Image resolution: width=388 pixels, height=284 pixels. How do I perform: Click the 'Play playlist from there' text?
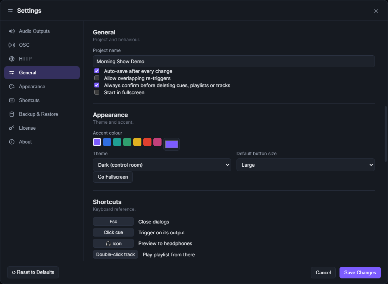click(x=169, y=255)
